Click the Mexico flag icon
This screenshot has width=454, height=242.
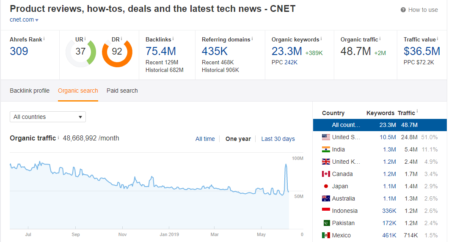[326, 235]
